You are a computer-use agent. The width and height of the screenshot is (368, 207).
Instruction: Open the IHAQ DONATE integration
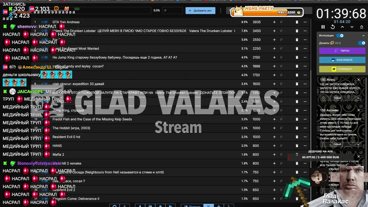click(x=342, y=60)
